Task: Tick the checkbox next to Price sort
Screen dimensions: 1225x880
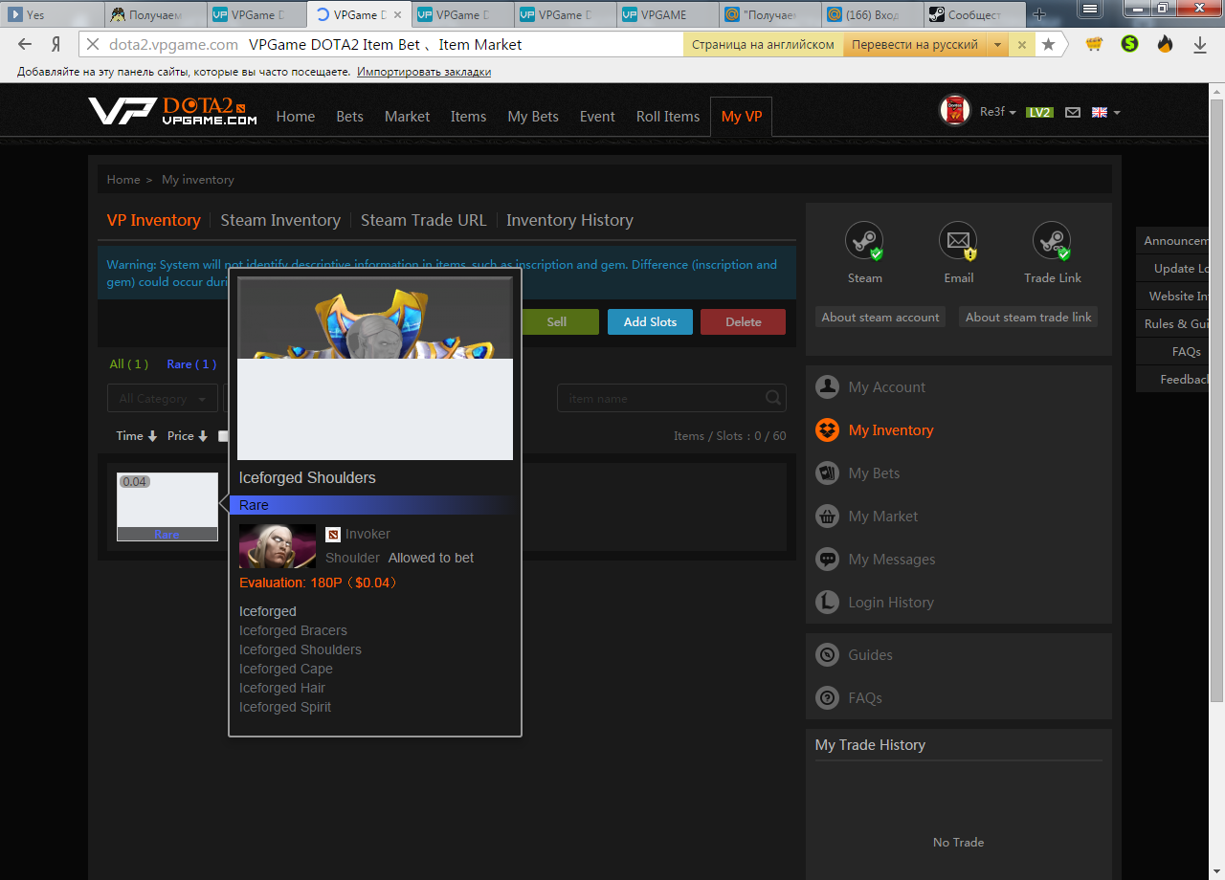Action: click(223, 436)
